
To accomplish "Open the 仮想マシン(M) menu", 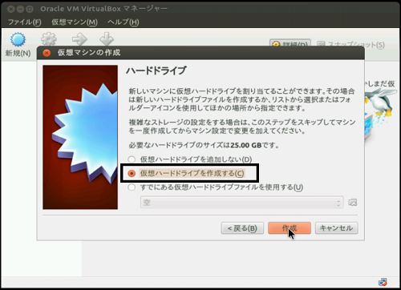I will point(75,22).
